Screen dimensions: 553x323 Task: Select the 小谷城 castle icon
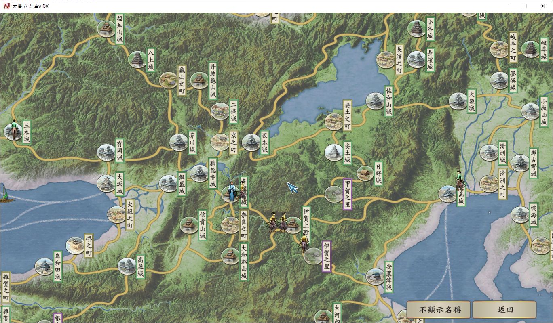416,29
